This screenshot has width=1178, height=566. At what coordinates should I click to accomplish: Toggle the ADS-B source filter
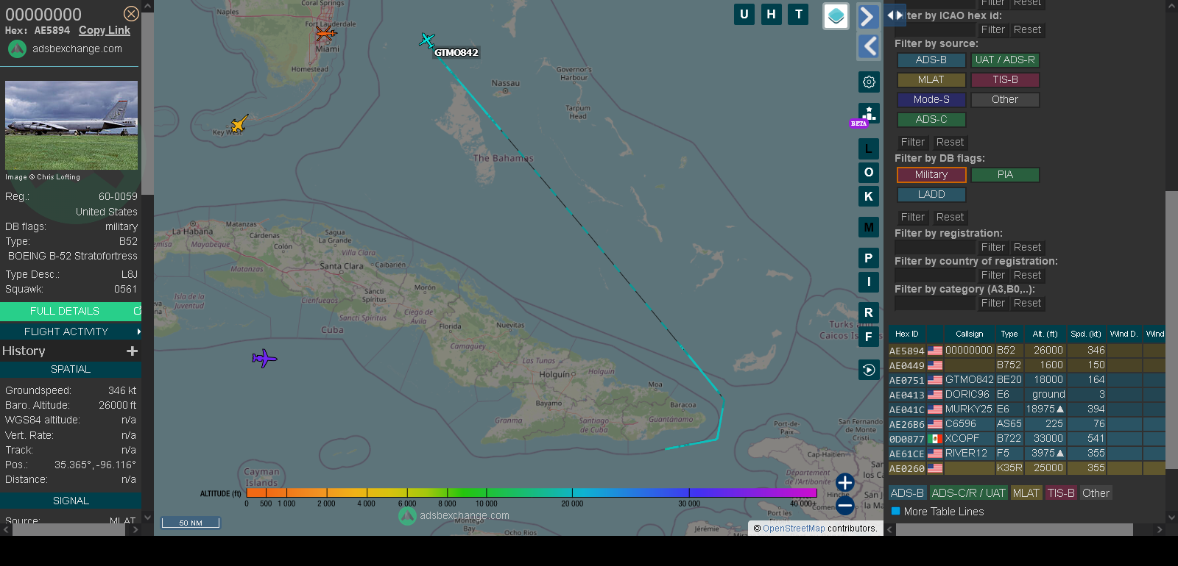point(931,60)
